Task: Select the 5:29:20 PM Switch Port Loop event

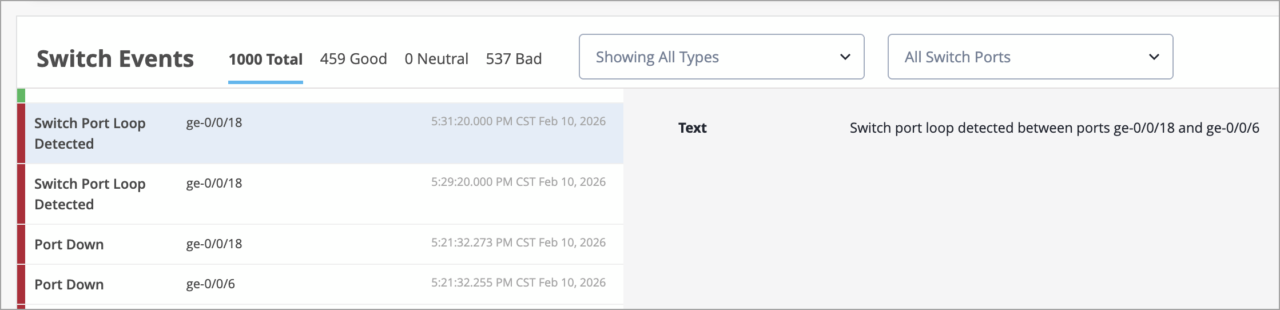Action: (x=320, y=194)
